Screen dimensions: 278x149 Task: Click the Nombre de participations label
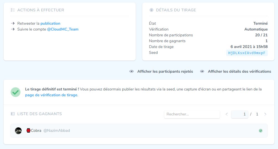coord(171,35)
